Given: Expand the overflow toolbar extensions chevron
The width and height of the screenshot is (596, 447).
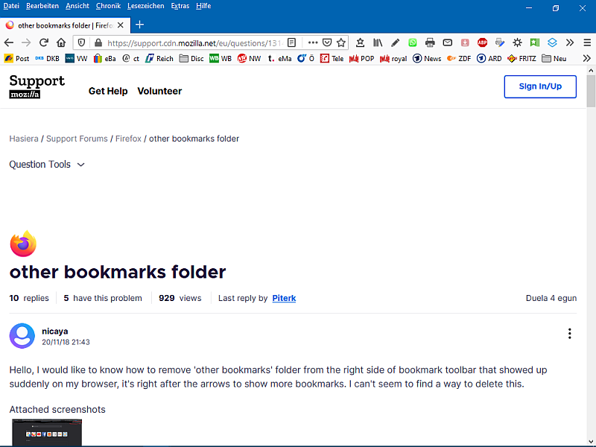Looking at the screenshot, I should click(569, 42).
